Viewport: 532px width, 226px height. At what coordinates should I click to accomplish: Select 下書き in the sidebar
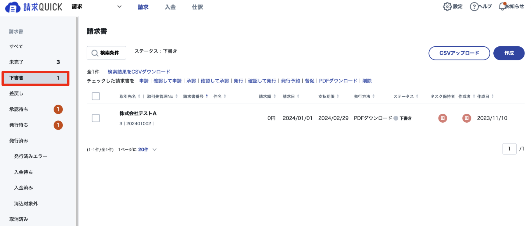point(35,78)
